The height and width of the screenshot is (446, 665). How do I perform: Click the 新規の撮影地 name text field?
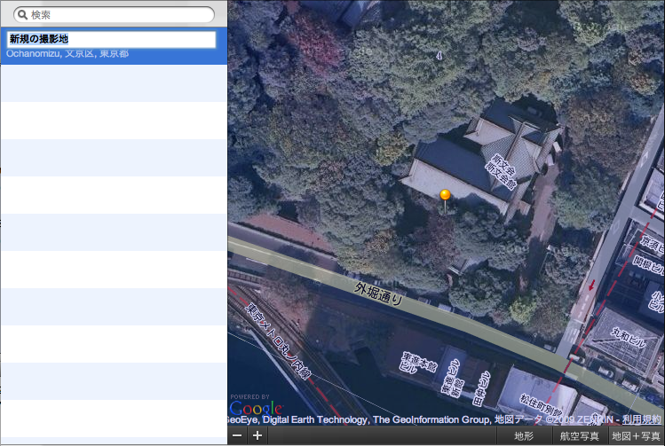click(112, 39)
